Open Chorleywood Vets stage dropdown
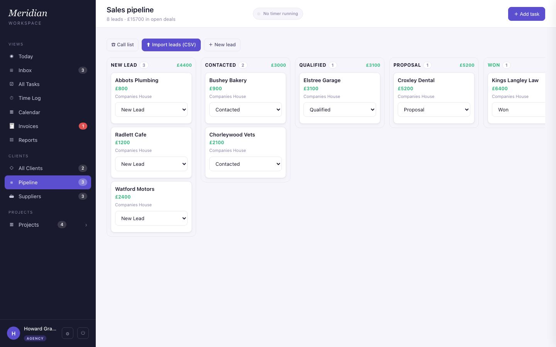Image resolution: width=556 pixels, height=347 pixels. pos(246,164)
